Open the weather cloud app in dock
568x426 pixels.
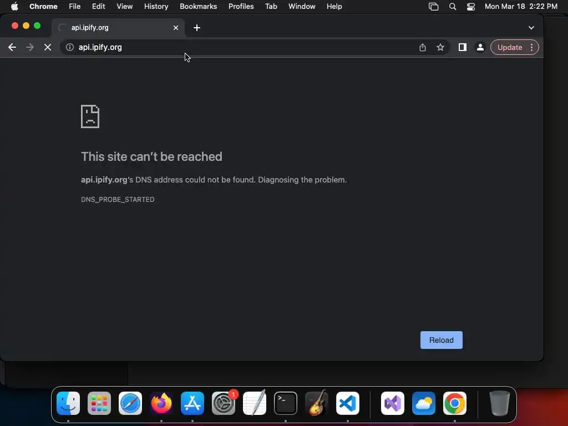coord(424,403)
